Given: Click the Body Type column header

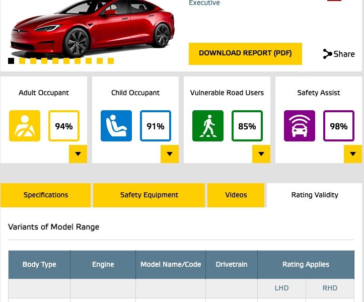Looking at the screenshot, I should 39,264.
